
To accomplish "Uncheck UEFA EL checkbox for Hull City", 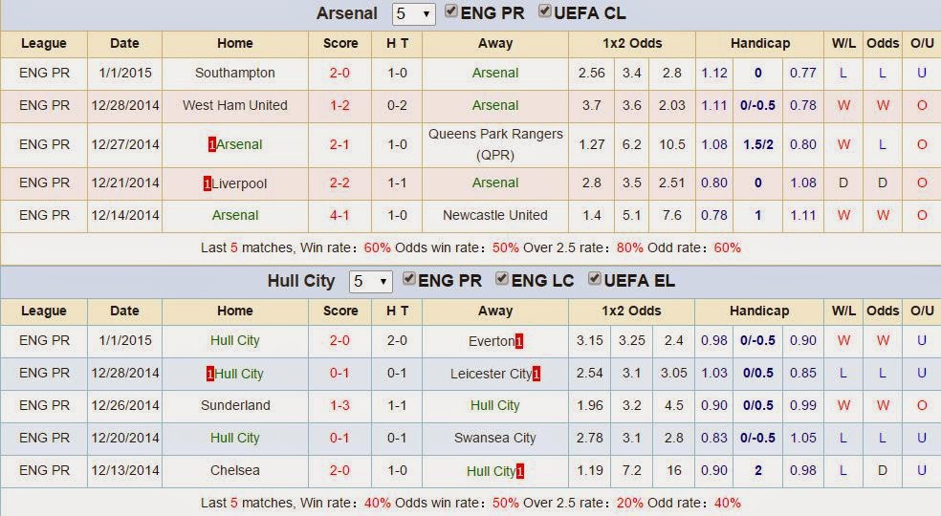I will 595,278.
